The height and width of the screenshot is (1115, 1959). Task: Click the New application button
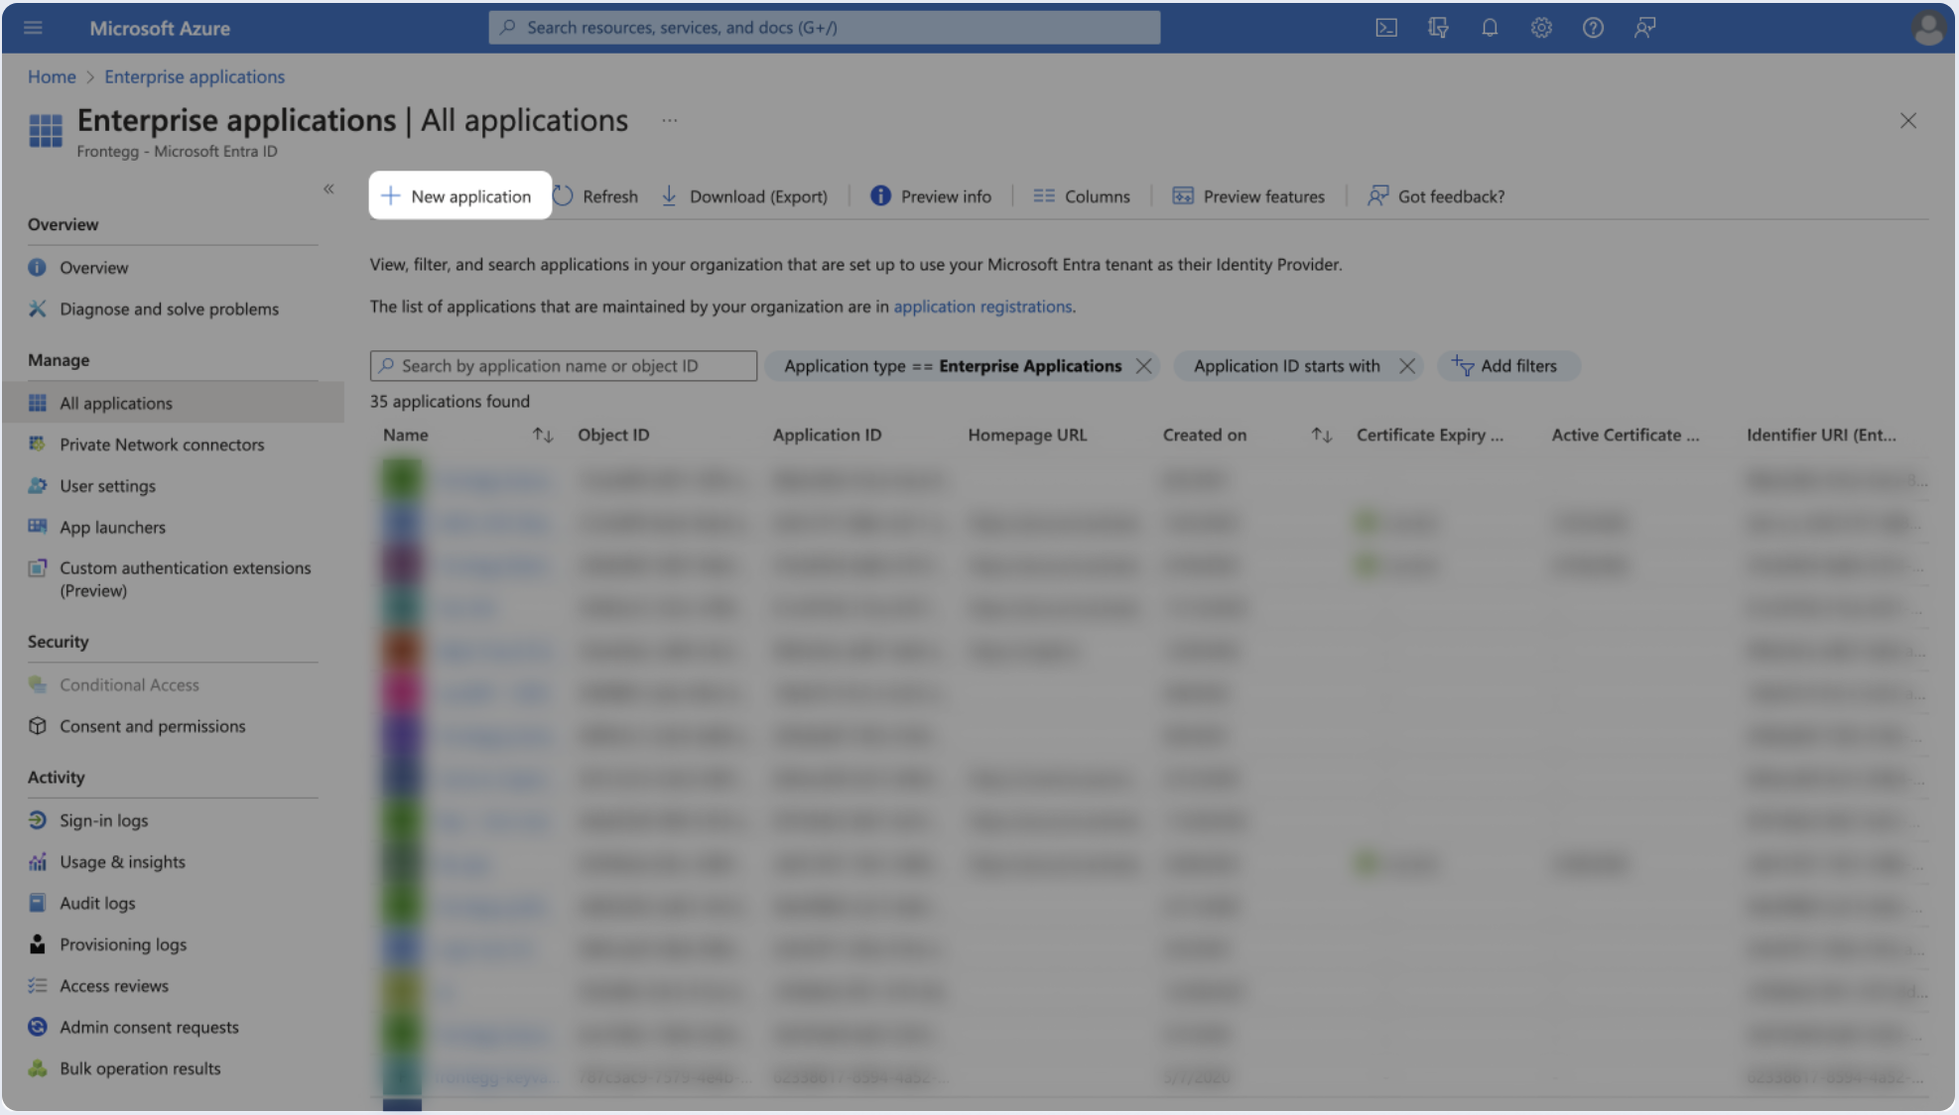[x=459, y=196]
